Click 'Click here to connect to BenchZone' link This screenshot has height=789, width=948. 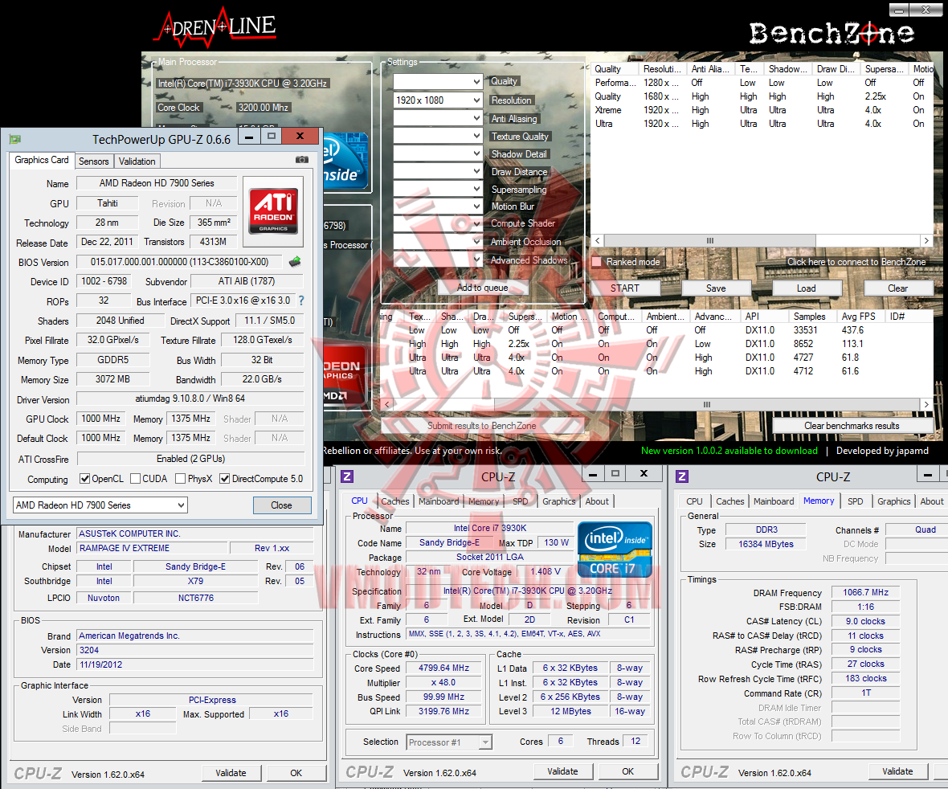(856, 262)
